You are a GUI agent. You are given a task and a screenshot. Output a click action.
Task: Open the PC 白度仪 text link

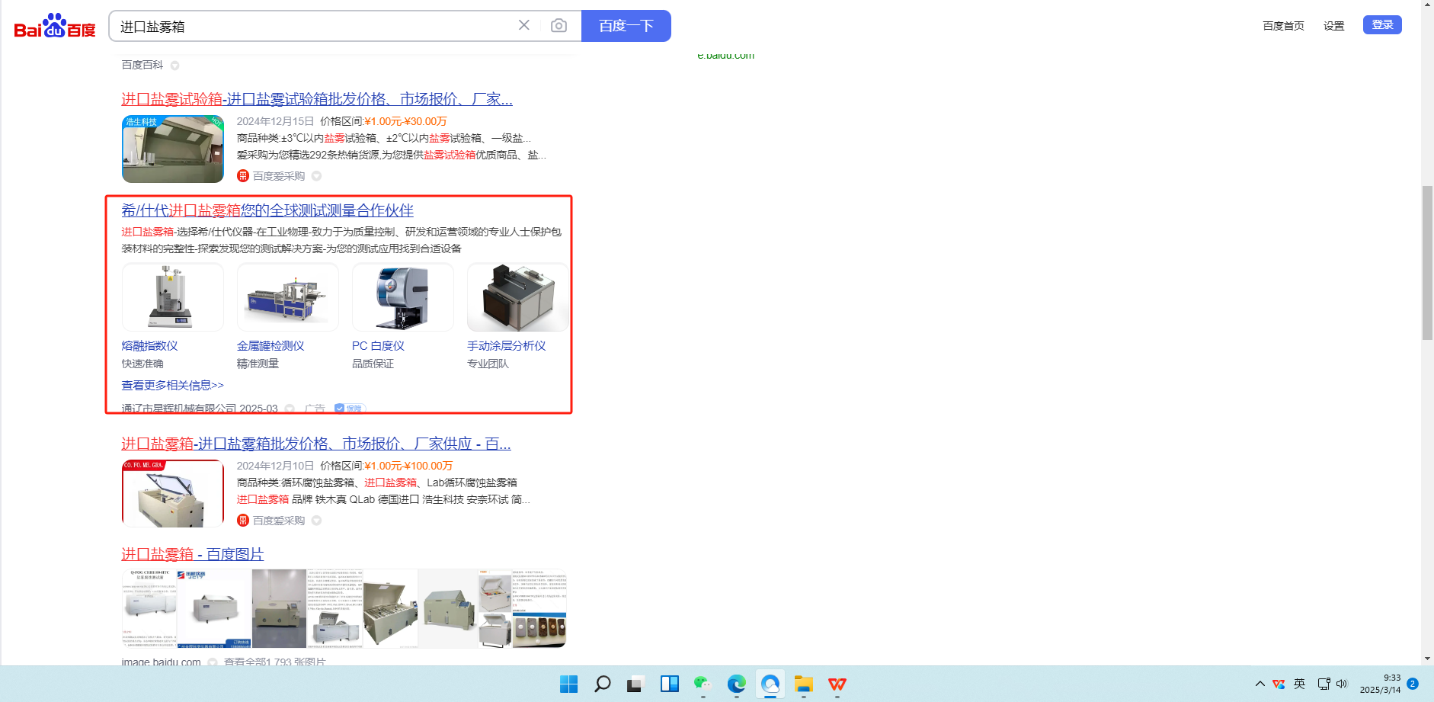click(x=378, y=346)
